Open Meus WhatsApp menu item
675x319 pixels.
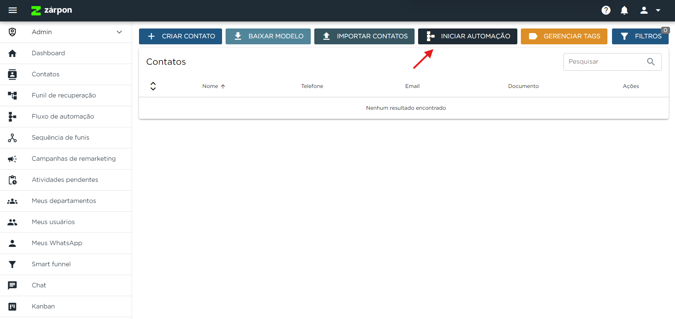[x=57, y=243]
